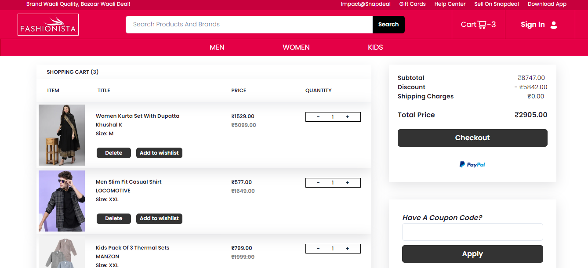Add Men Slim Fit Shirt to wishlist

pyautogui.click(x=159, y=218)
